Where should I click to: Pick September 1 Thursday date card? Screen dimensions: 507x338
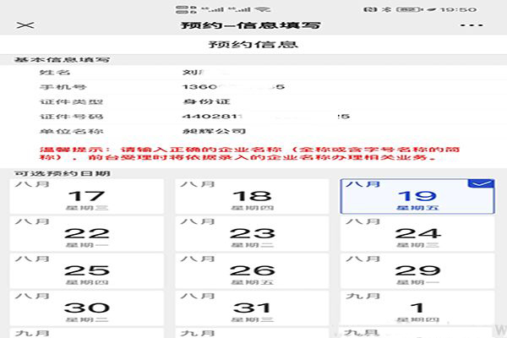417,308
